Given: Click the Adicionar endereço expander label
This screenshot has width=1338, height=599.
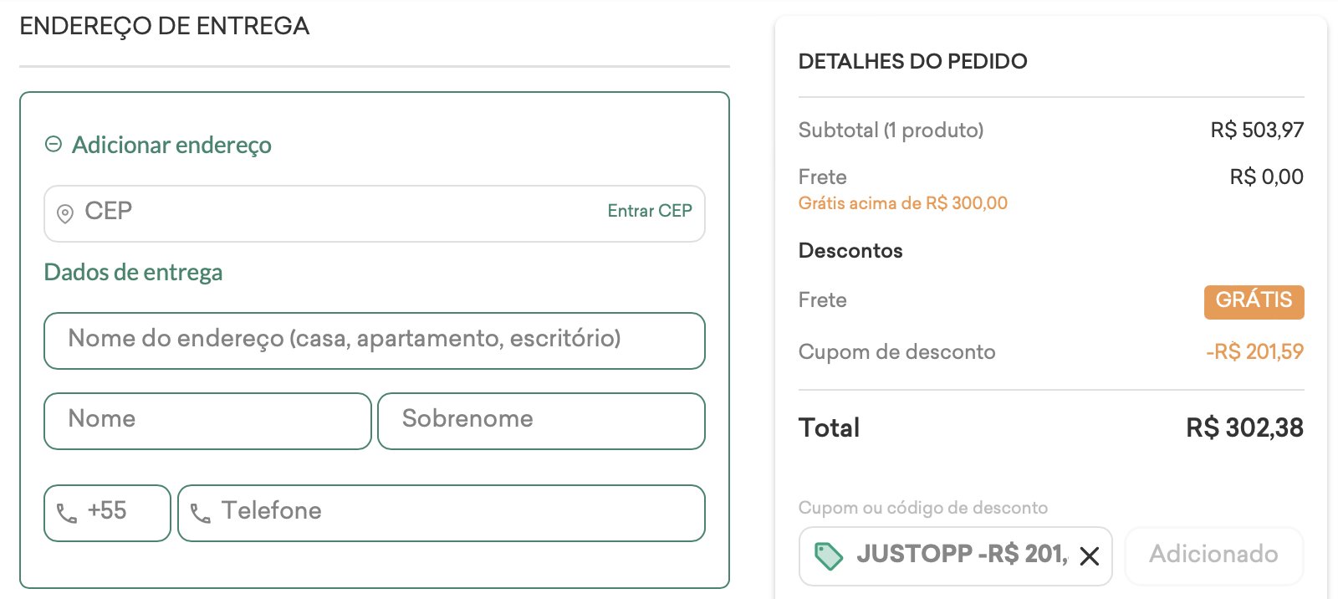Looking at the screenshot, I should (171, 145).
